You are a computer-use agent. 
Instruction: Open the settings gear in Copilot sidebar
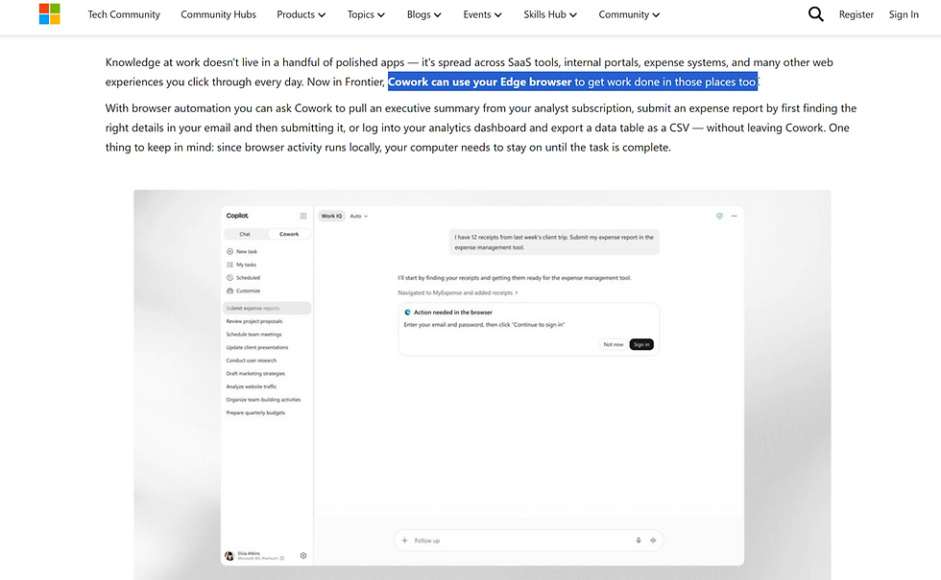tap(303, 555)
